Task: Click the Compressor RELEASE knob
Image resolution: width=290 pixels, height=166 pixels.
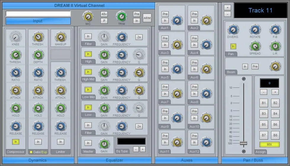Action: pos(15,126)
